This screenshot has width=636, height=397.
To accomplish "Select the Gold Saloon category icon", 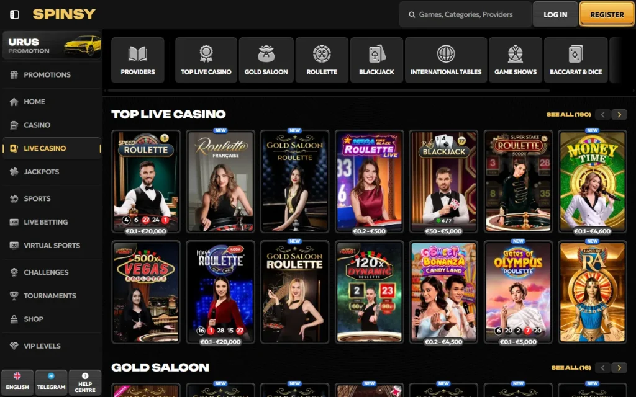I will pos(266,53).
